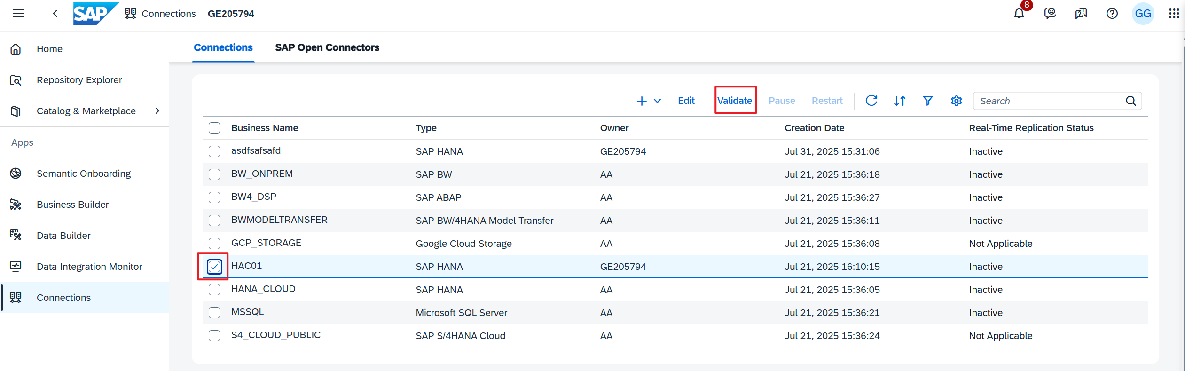Check the MSSQL row checkbox
The height and width of the screenshot is (371, 1185).
214,313
